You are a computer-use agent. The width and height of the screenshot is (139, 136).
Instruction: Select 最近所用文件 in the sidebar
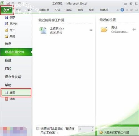click(16, 52)
